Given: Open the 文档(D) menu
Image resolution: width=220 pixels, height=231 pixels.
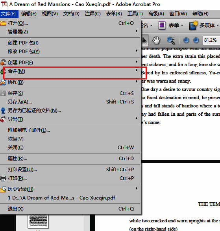Looking at the screenshot, I should (x=71, y=14).
